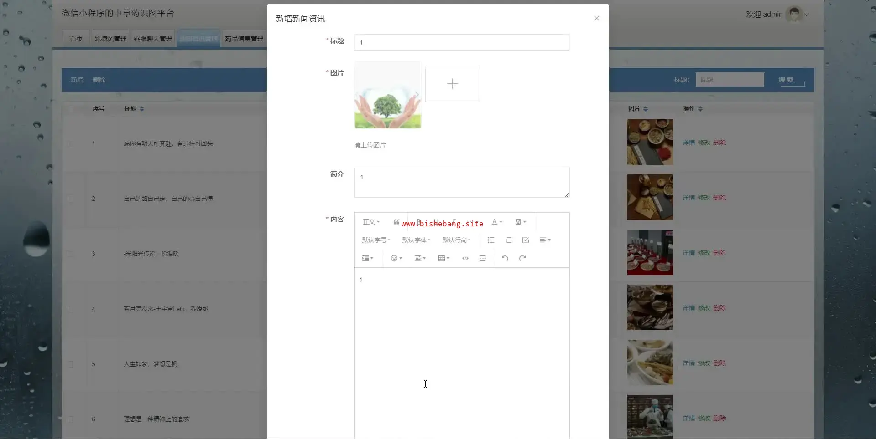Image resolution: width=876 pixels, height=439 pixels.
Task: Insert a code block in the editor
Action: (x=465, y=258)
